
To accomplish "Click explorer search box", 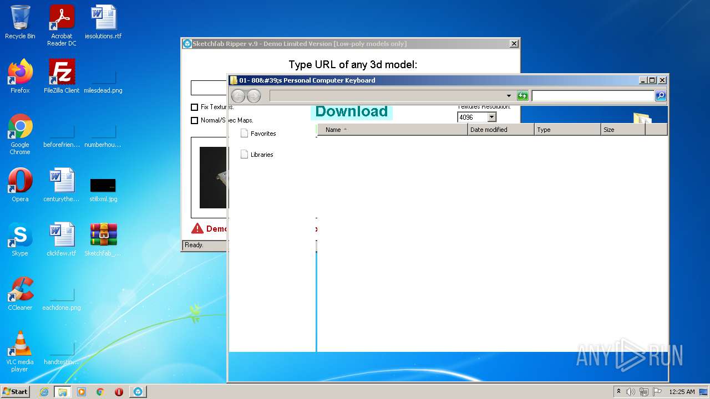I will (593, 96).
